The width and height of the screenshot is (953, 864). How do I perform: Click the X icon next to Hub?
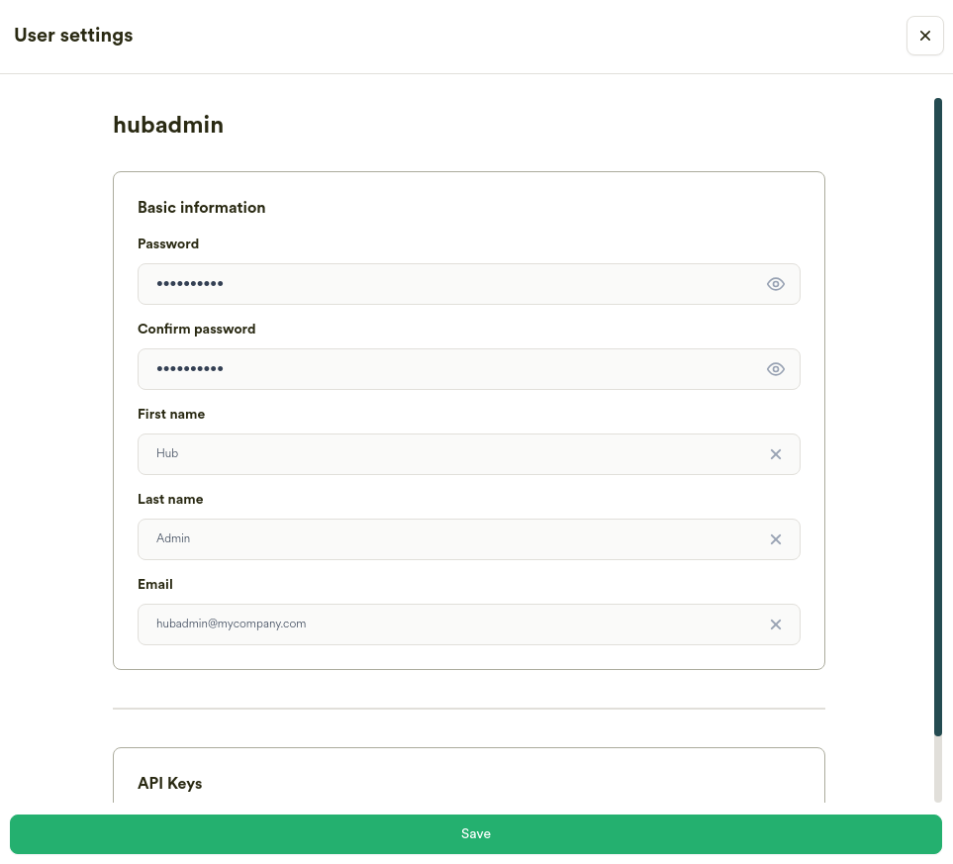point(776,453)
